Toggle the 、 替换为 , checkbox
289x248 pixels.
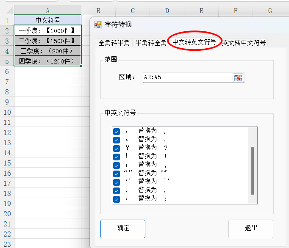117,191
